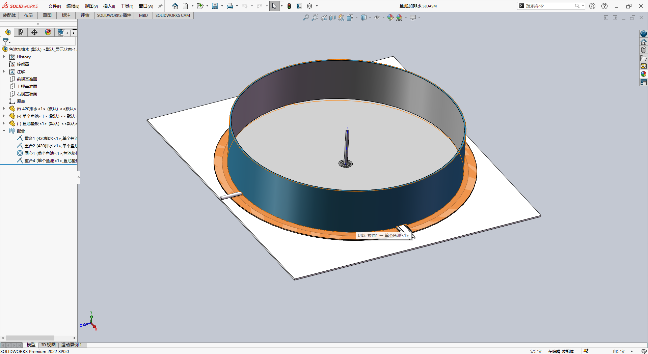Click Zoom to Area icon
Viewport: 648px width, 354px height.
(x=315, y=18)
